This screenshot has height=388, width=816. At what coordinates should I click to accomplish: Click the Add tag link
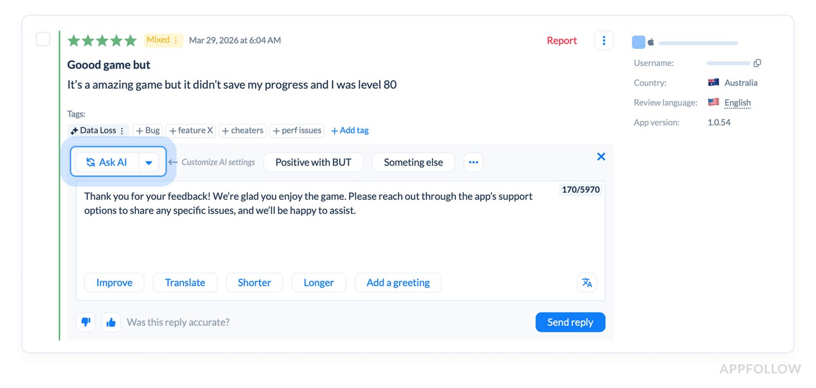coord(350,130)
